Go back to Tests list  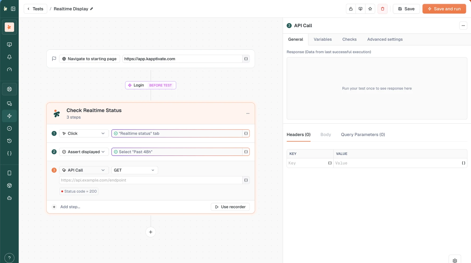tap(35, 9)
